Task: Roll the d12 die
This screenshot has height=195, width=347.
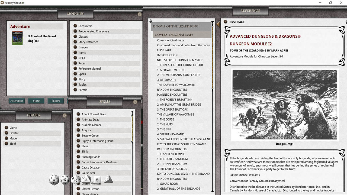Action: coord(65,180)
